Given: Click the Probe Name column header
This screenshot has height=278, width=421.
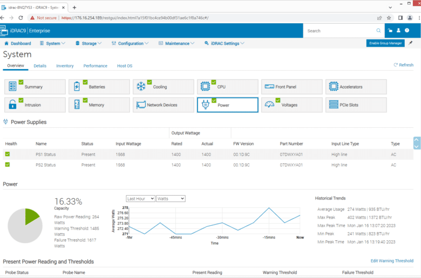Looking at the screenshot, I should 74,273.
